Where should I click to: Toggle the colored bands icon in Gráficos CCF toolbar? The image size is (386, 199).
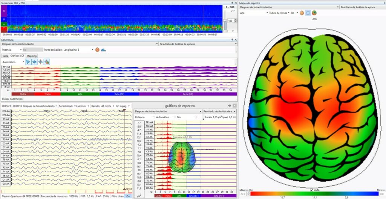click(x=47, y=62)
